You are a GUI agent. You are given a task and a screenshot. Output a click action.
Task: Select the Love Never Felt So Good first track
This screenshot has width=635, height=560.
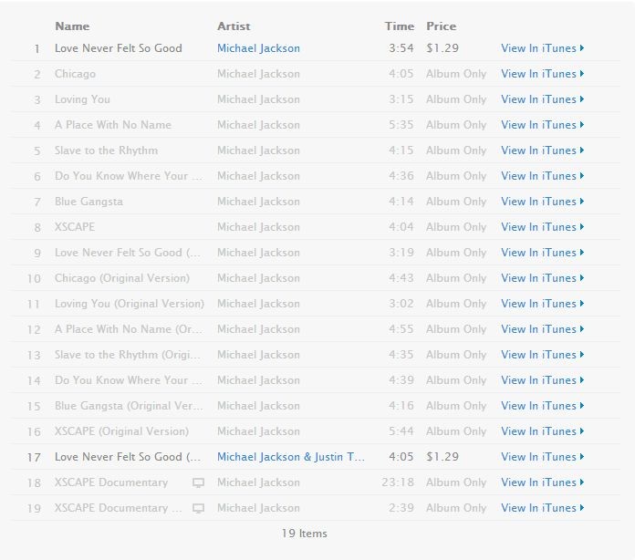pos(119,48)
